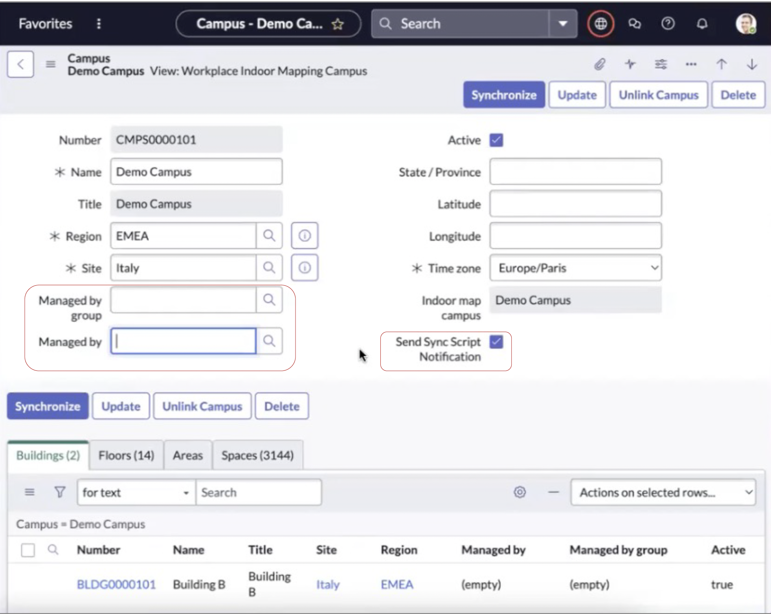Click the Managed by input field

pyautogui.click(x=183, y=341)
